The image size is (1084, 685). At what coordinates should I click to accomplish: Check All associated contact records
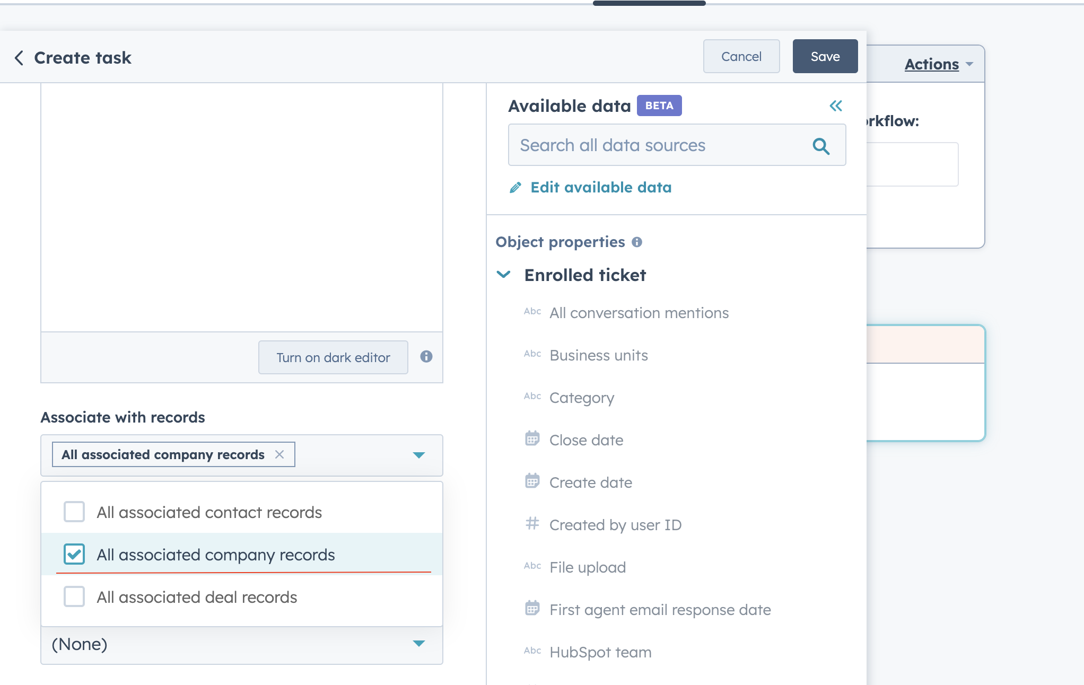point(74,512)
